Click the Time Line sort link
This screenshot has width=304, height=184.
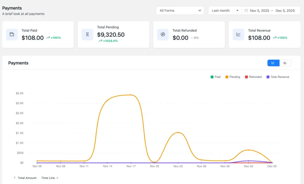click(48, 178)
